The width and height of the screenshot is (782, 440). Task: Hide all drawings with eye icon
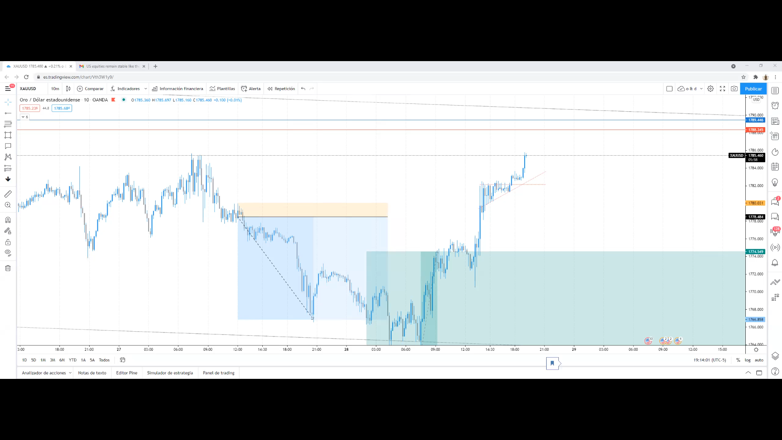click(x=8, y=253)
